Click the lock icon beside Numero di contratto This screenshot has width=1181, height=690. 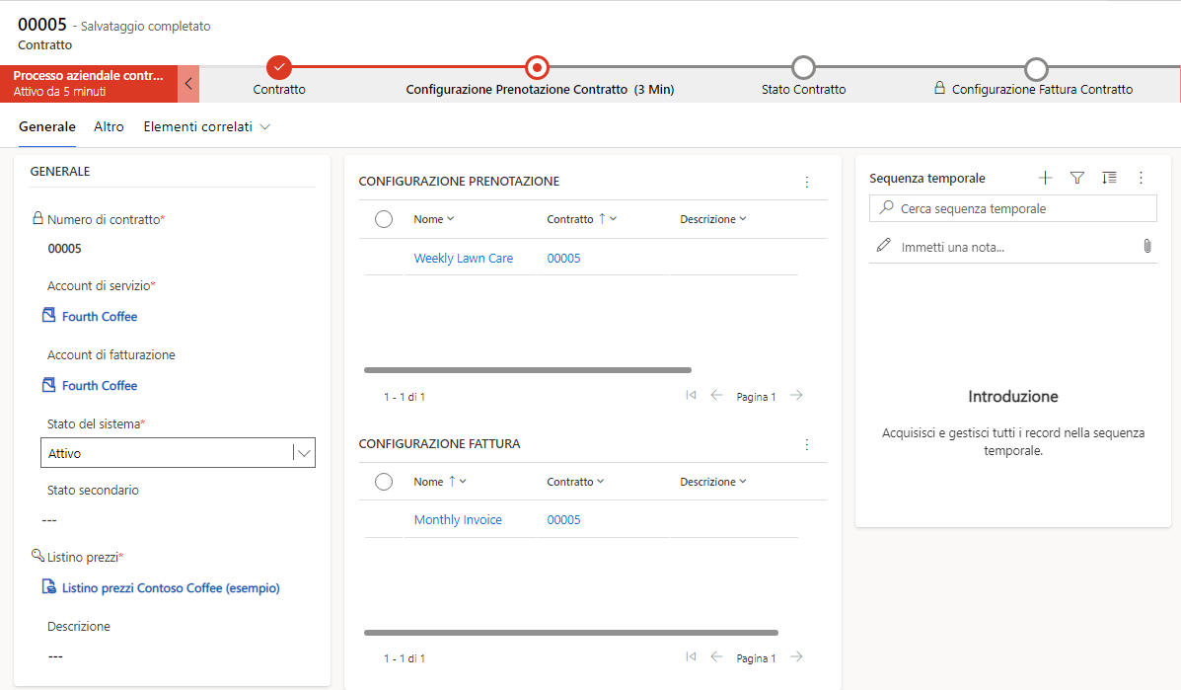click(37, 218)
